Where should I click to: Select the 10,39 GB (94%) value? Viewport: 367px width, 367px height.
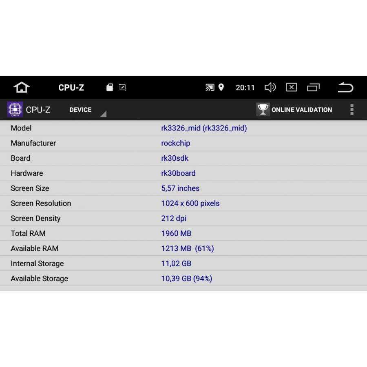pos(186,279)
